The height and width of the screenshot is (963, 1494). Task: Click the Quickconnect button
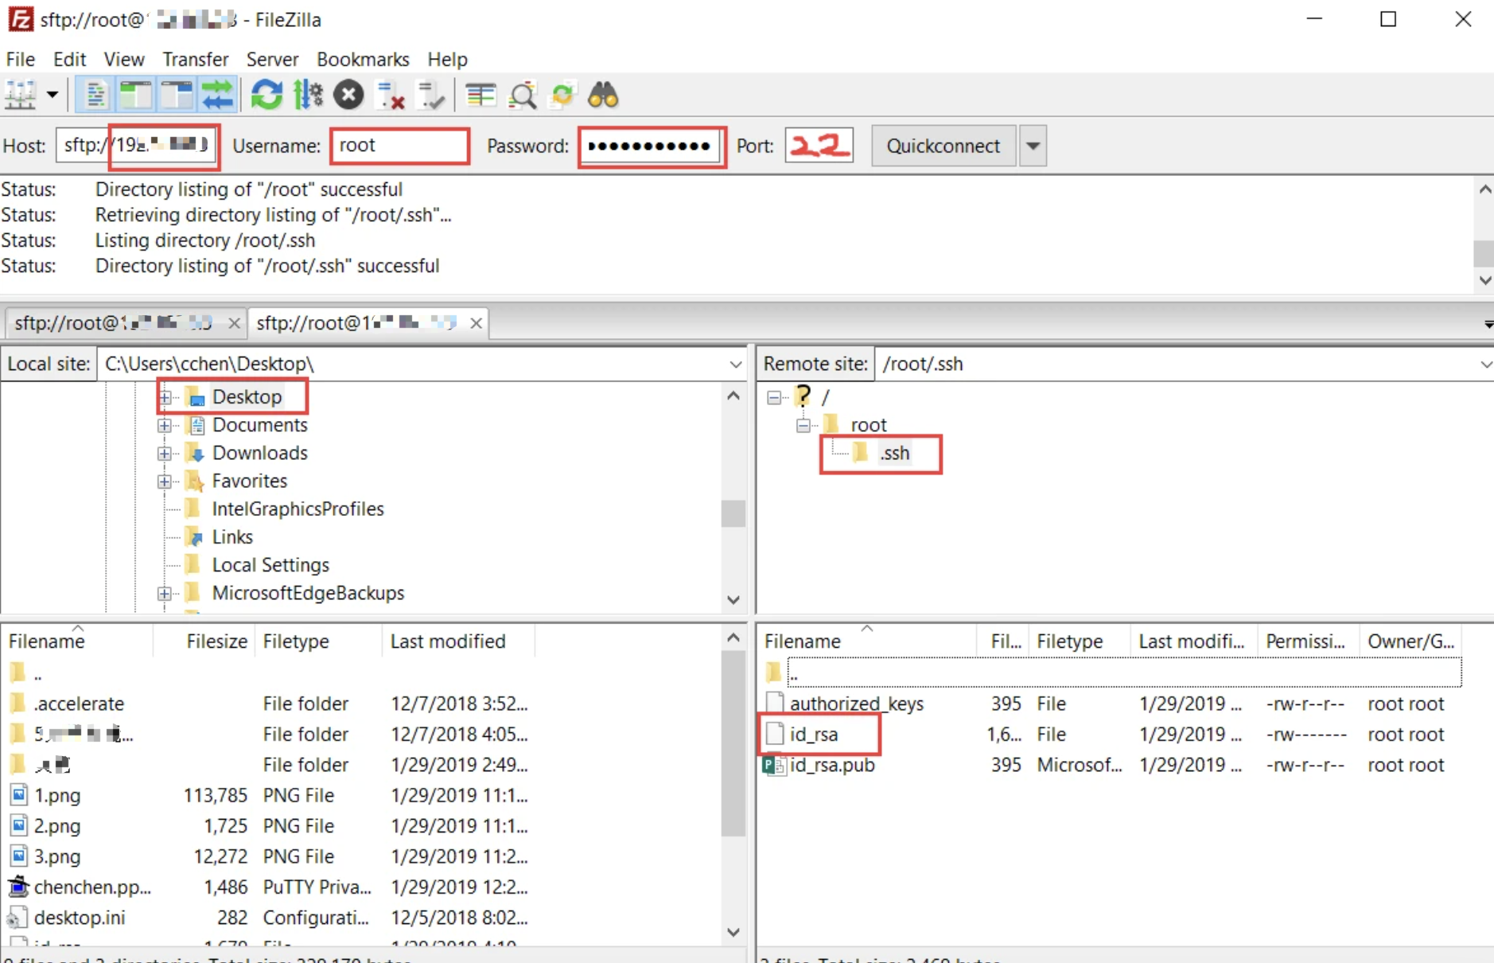[x=943, y=146]
